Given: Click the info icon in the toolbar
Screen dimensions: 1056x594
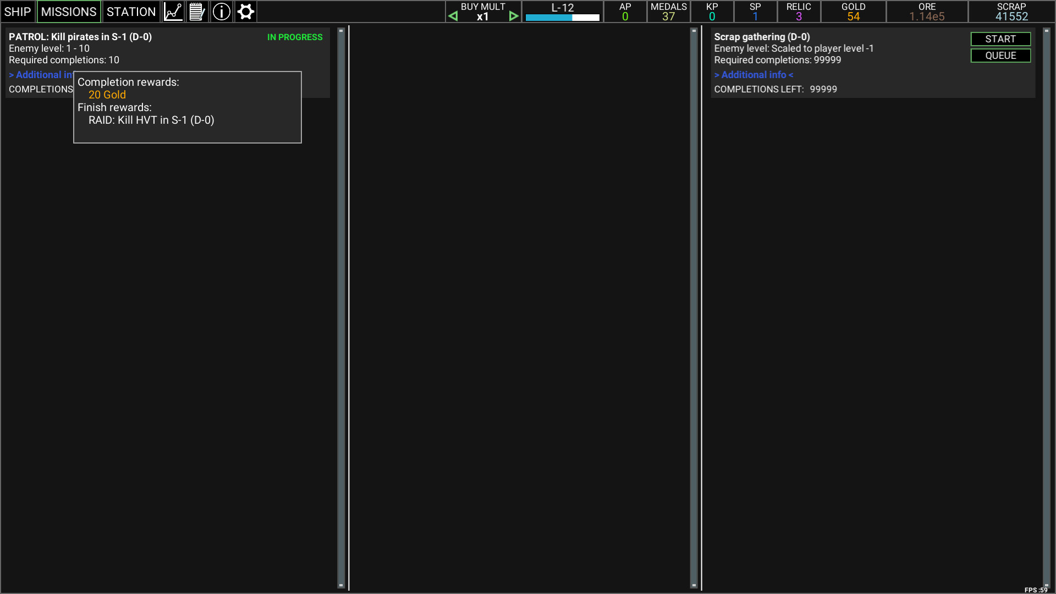Looking at the screenshot, I should coord(221,12).
